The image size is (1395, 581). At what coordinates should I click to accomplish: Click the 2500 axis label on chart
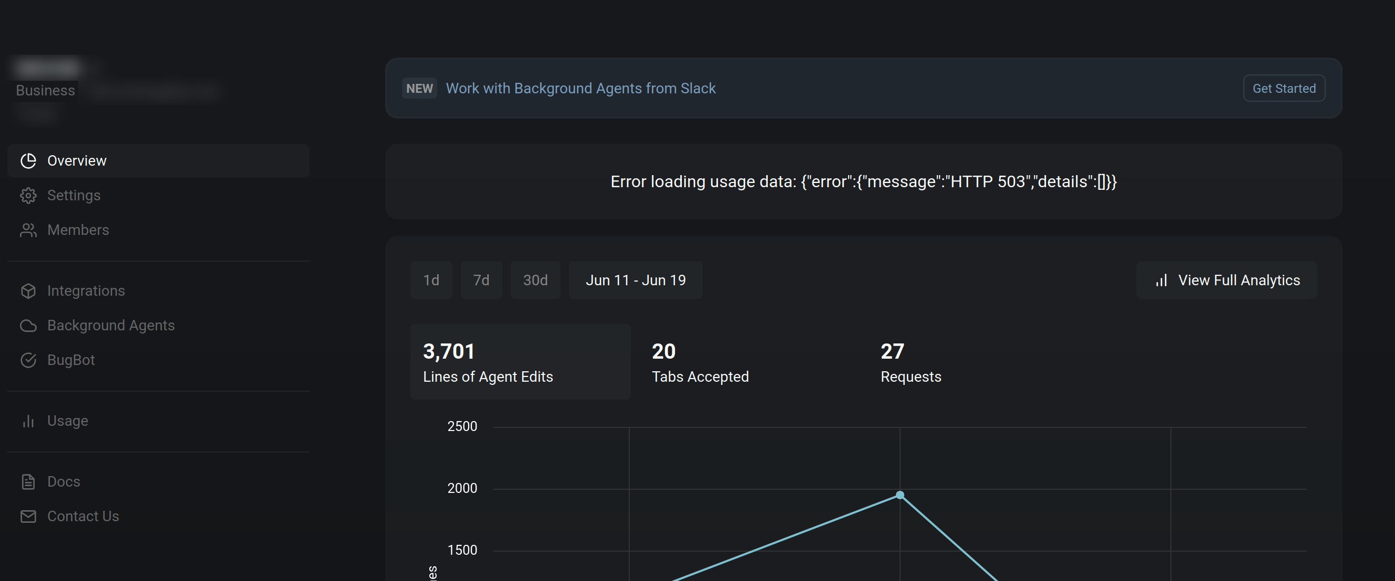tap(462, 426)
